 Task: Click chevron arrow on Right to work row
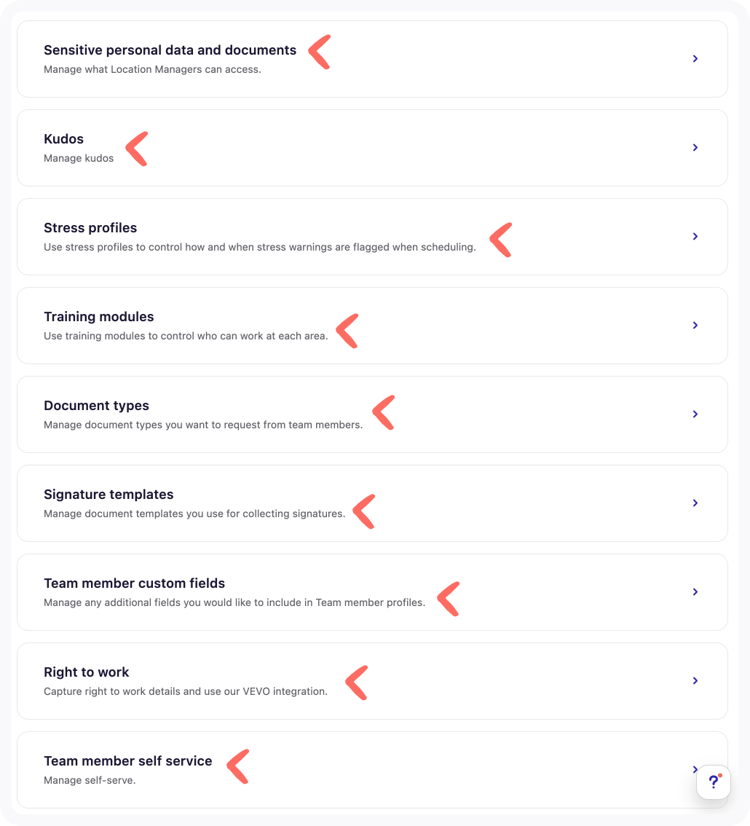point(695,681)
